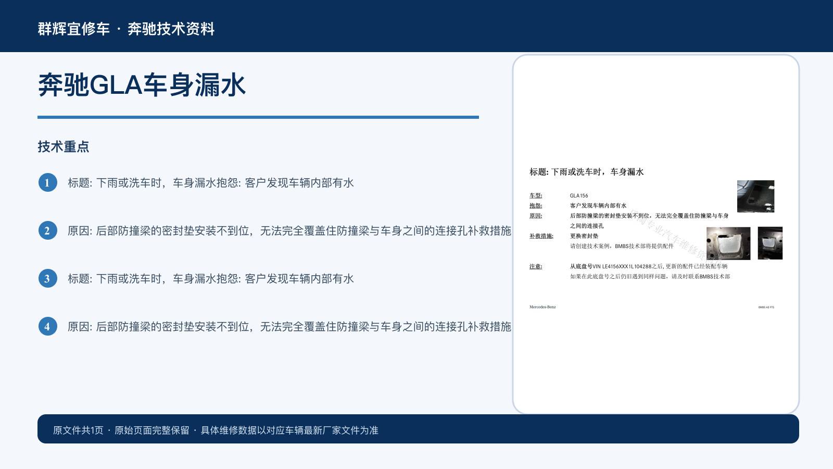Click the line 请创建技术案例，BMBS技术部将提供配件
This screenshot has height=469, width=833.
[x=622, y=246]
